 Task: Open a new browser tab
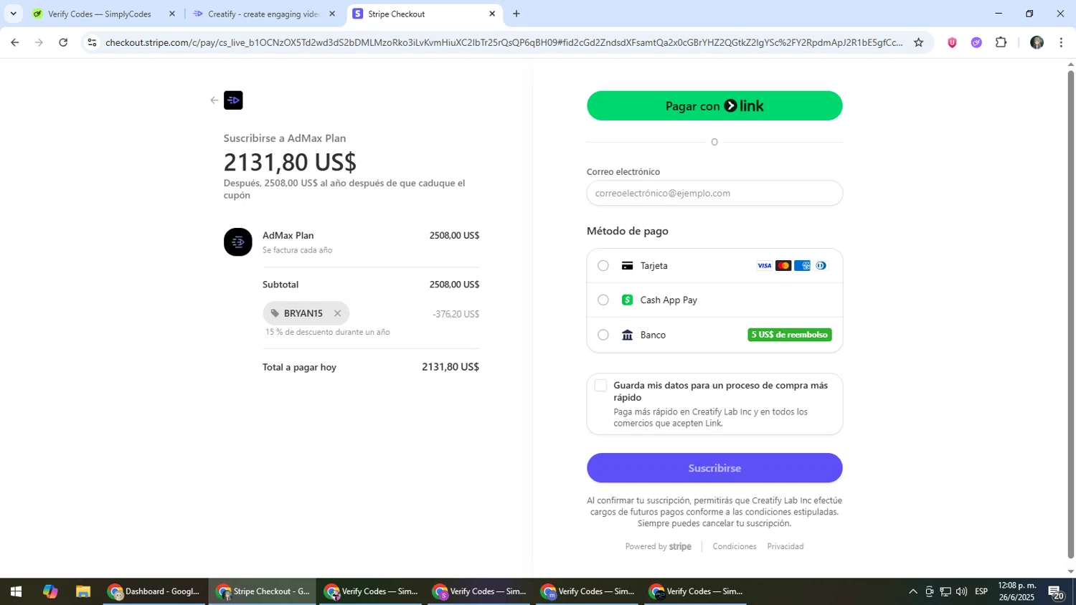pyautogui.click(x=516, y=14)
